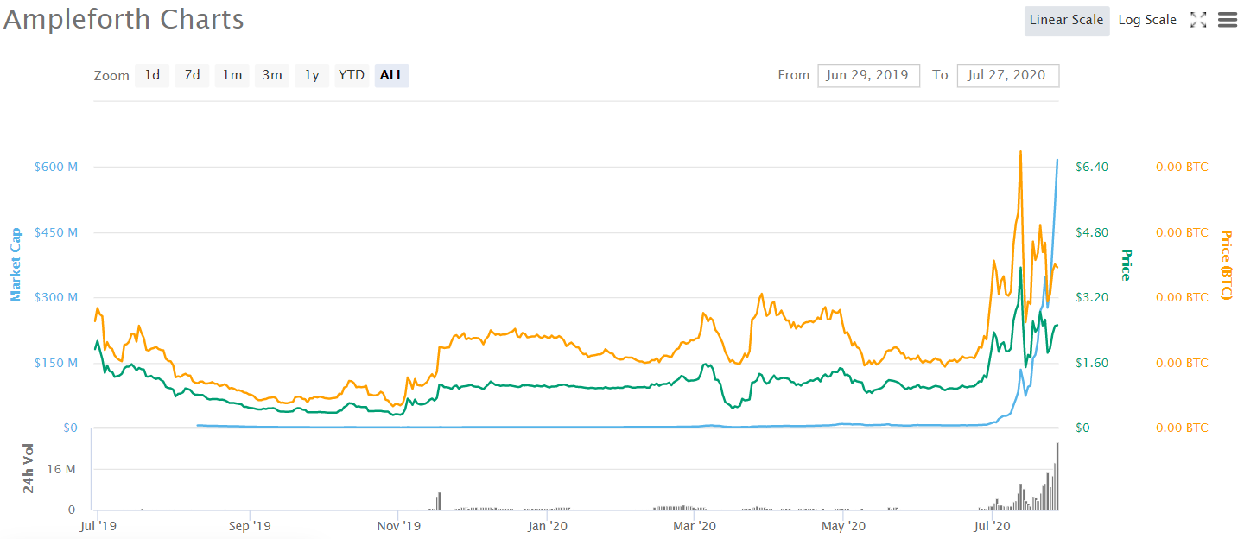The image size is (1244, 539).
Task: Toggle the chart fullscreen icon
Action: (1198, 20)
